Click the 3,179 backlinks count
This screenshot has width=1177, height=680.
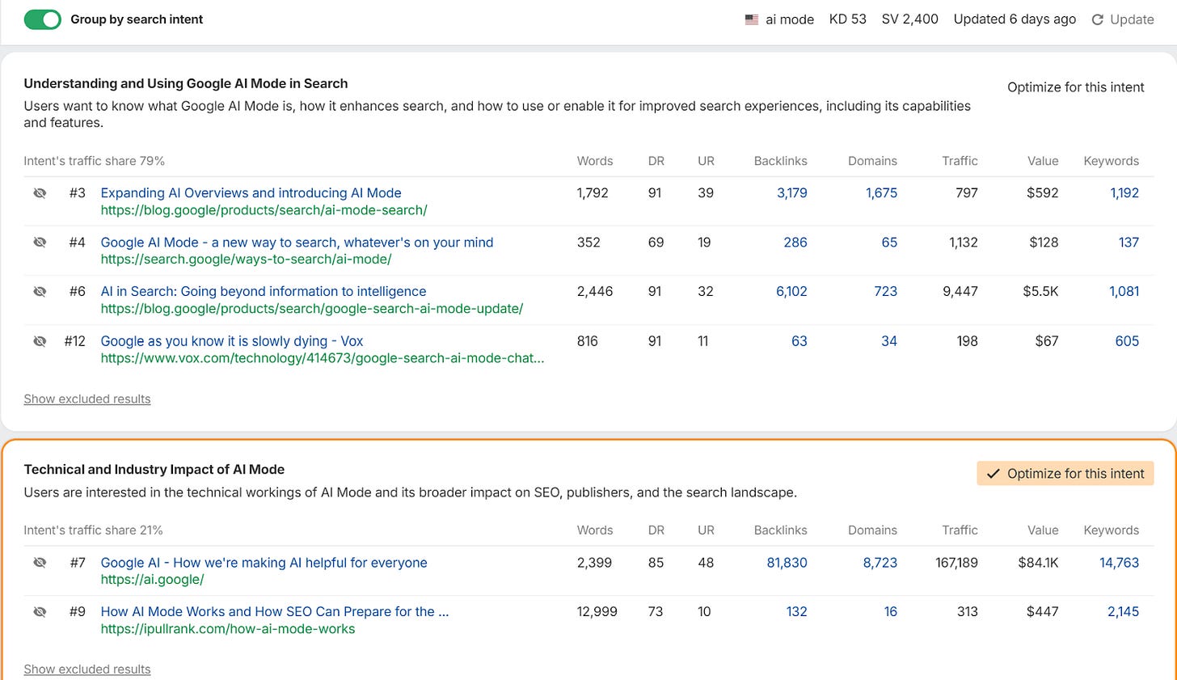(x=791, y=193)
